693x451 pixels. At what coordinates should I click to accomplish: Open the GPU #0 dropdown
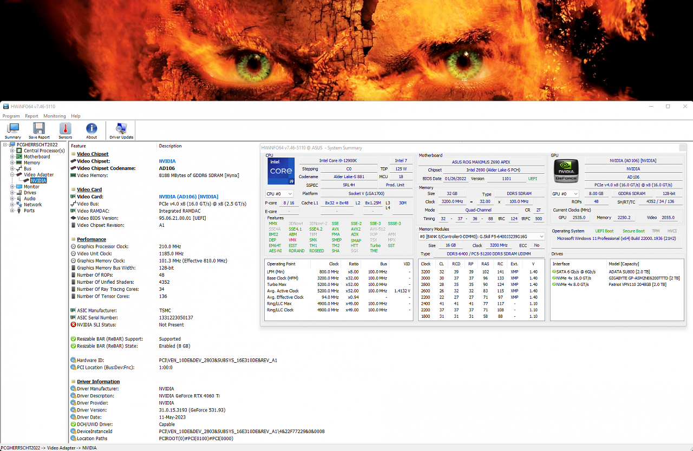click(565, 194)
